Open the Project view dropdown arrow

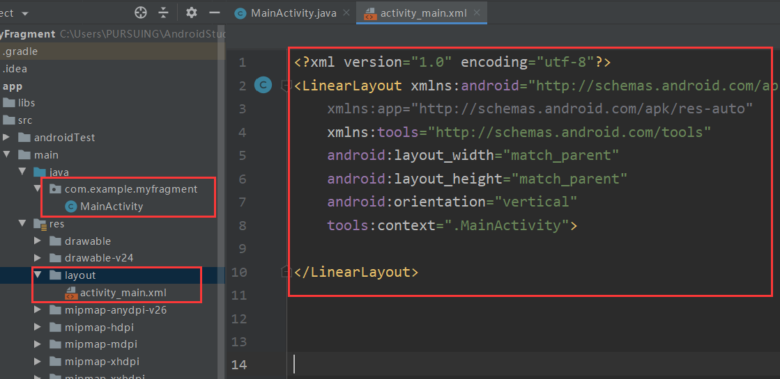pyautogui.click(x=25, y=13)
